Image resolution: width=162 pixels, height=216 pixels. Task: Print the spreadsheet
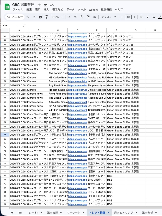[x=40, y=17]
